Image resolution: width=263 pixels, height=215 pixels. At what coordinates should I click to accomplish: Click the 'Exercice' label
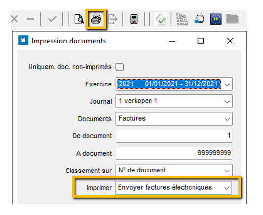tap(99, 84)
